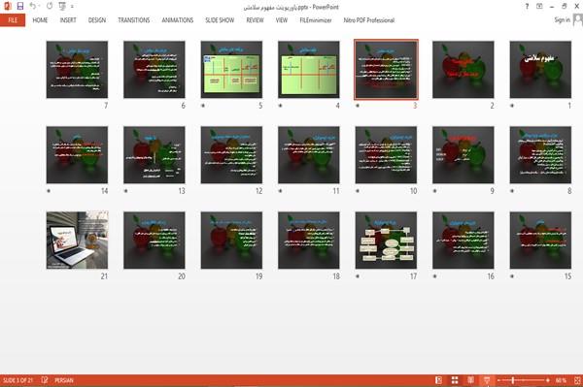The image size is (583, 387).
Task: Select slide 13 thumbnail
Action: [154, 155]
